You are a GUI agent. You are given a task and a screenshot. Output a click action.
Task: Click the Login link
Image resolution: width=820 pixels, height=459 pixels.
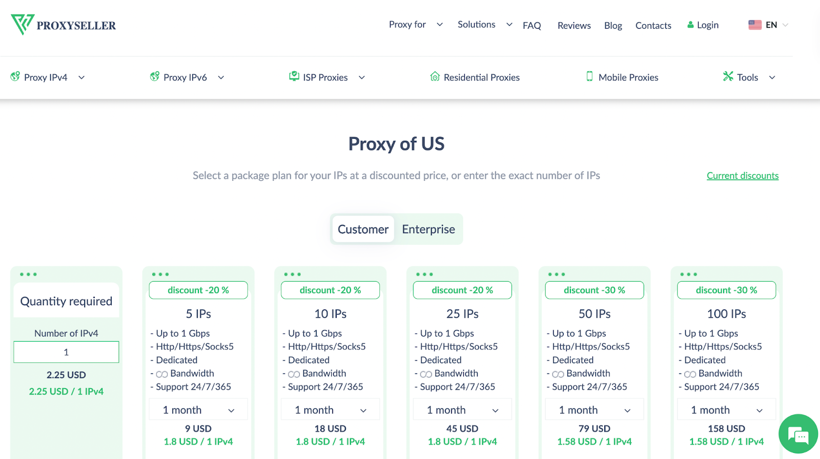pos(708,25)
